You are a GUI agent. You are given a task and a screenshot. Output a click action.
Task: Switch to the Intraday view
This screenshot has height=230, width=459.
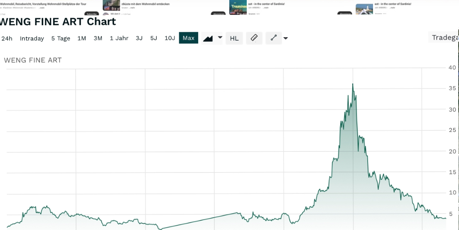pyautogui.click(x=32, y=38)
